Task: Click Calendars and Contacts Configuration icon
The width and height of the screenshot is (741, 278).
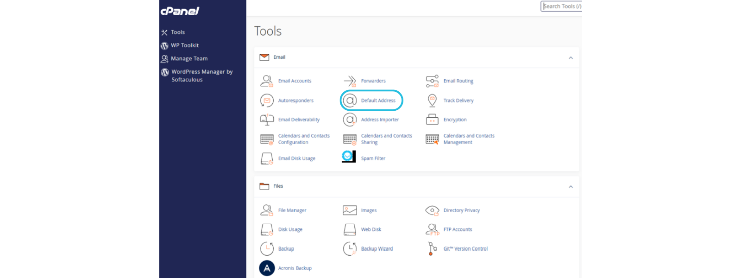Action: click(267, 139)
